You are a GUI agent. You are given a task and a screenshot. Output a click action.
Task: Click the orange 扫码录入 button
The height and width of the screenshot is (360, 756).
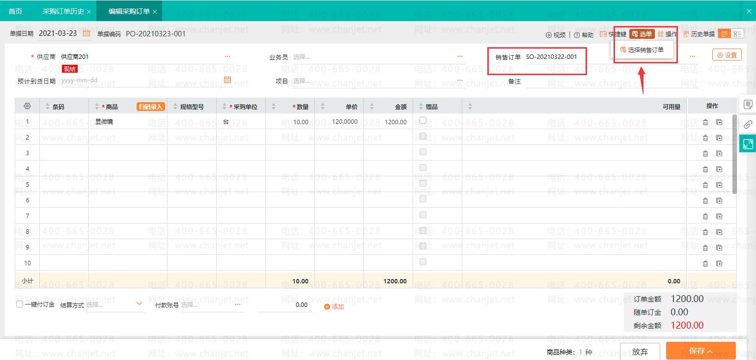(150, 107)
